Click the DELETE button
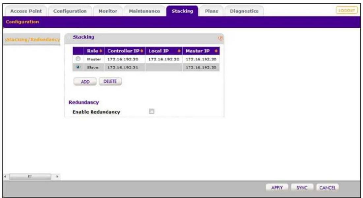363x198 pixels. click(110, 81)
